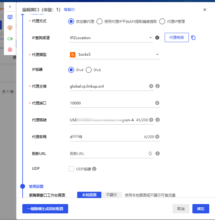215x220 pixels.
Task: Select the 代理IP管理 radio option
Action: click(162, 21)
